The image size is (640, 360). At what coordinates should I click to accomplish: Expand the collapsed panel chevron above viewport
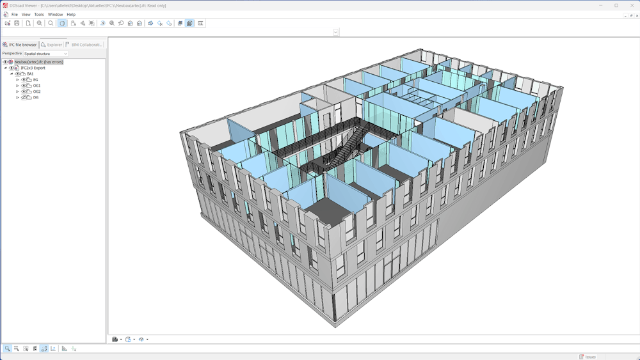[335, 32]
